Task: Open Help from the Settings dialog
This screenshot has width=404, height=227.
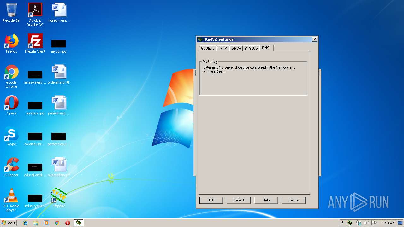Action: point(266,200)
